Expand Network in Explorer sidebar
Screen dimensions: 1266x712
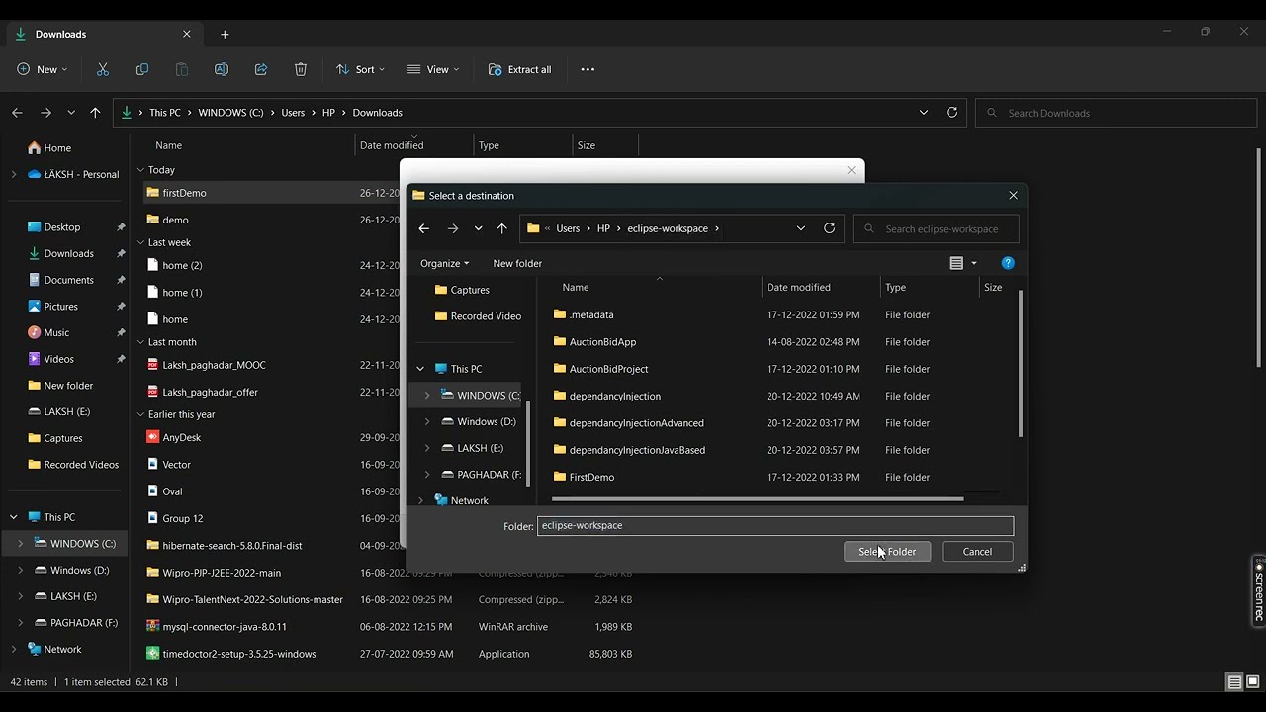(14, 650)
